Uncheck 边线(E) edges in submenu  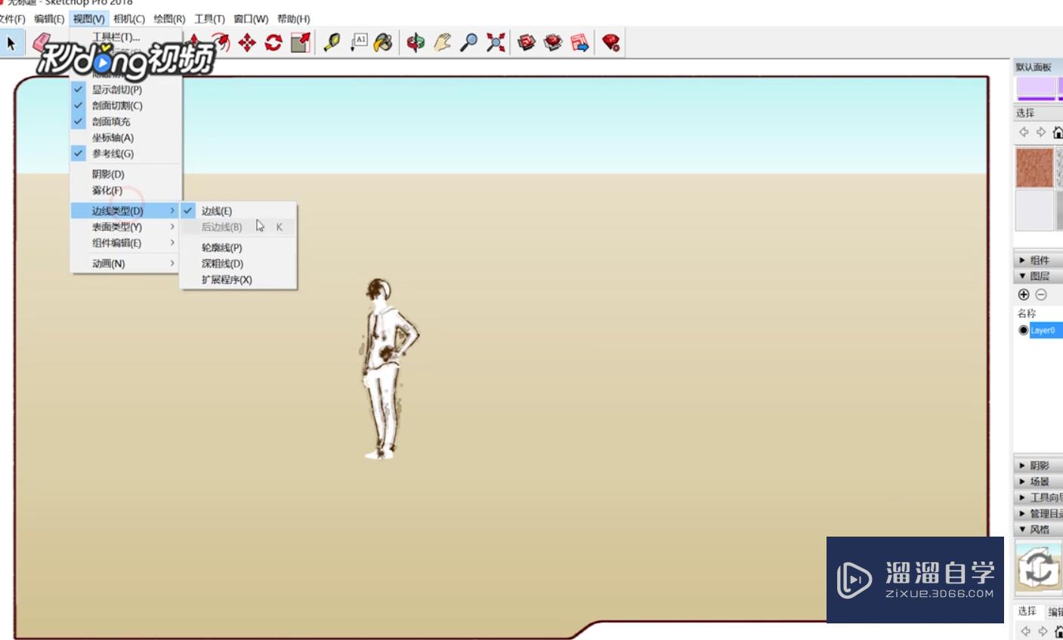(x=238, y=211)
